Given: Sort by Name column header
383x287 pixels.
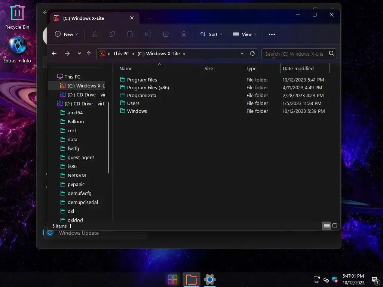Looking at the screenshot, I should tap(126, 69).
